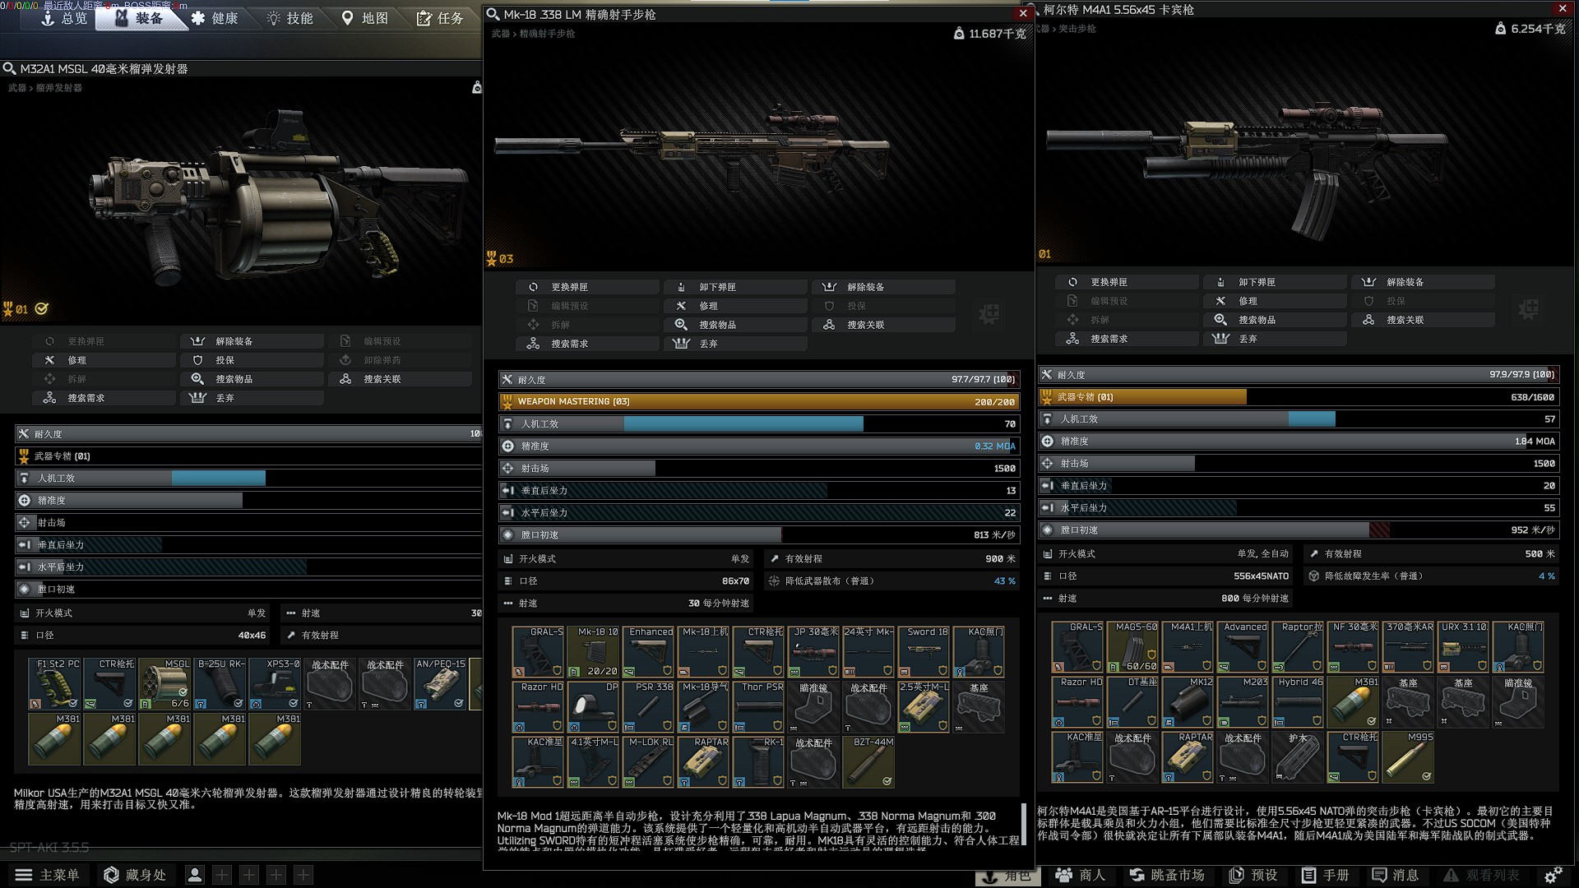
Task: Click 更换弹匣 in the Mk-18 window
Action: pyautogui.click(x=587, y=287)
